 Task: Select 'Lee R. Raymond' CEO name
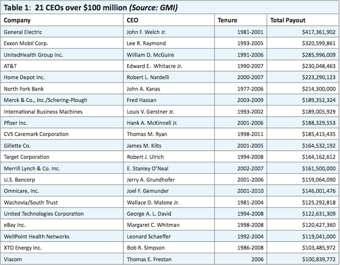[146, 43]
